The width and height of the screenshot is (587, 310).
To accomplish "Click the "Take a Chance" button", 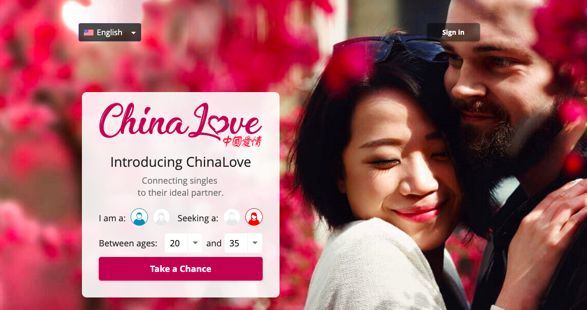I will (x=181, y=269).
